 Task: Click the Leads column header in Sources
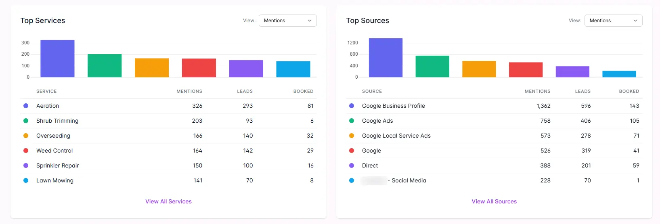[582, 91]
